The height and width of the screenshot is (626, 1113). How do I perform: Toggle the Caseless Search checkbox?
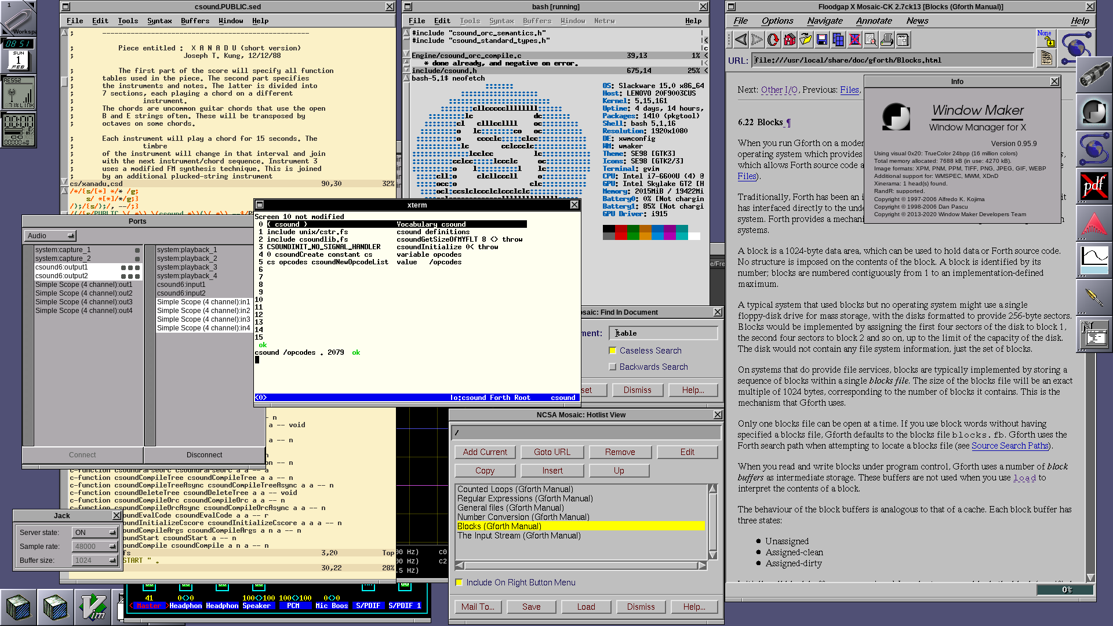pyautogui.click(x=612, y=351)
